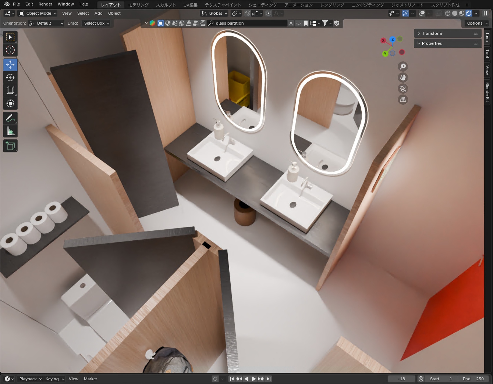
Task: Open the Object Mode dropdown
Action: 38,13
